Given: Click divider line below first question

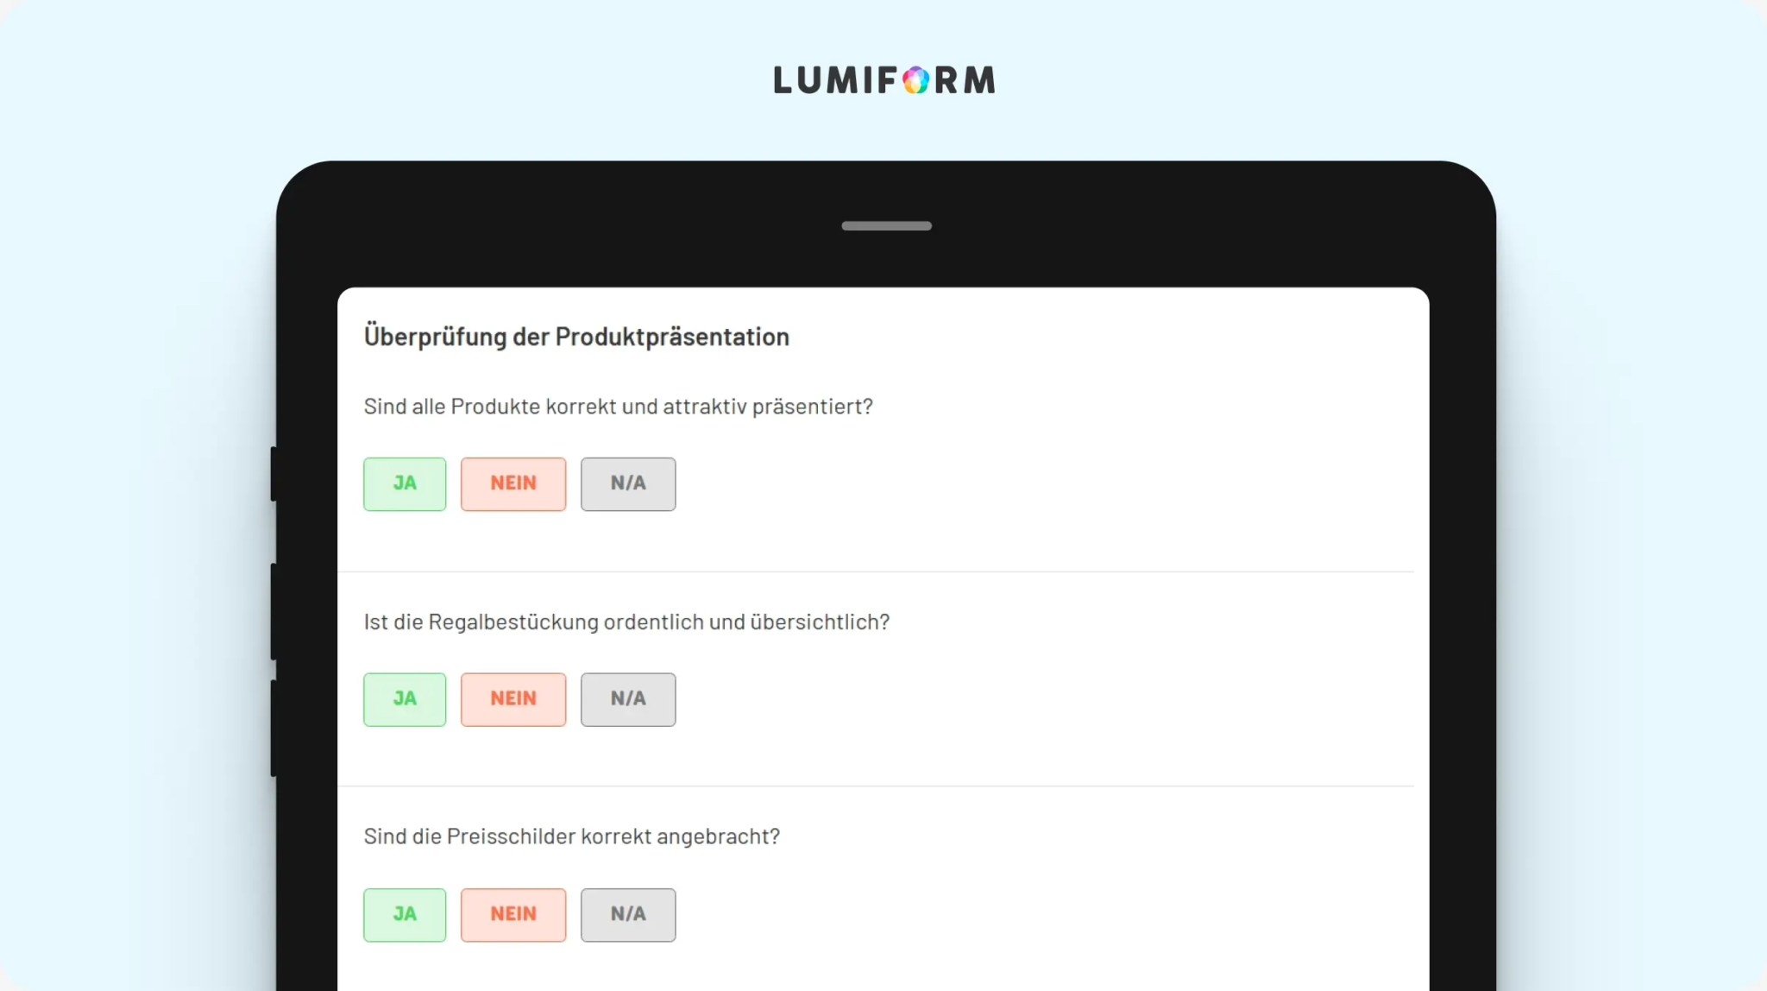Looking at the screenshot, I should (876, 571).
